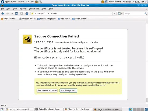Screen dimensions: 148x111
Task: Click the date and time clock
Action: coord(133,2)
